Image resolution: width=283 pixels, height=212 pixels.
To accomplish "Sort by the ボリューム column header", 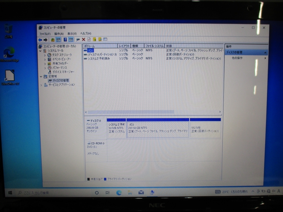I will (100, 46).
